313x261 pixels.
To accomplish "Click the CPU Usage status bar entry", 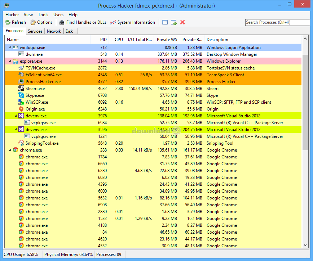I will tap(21, 255).
